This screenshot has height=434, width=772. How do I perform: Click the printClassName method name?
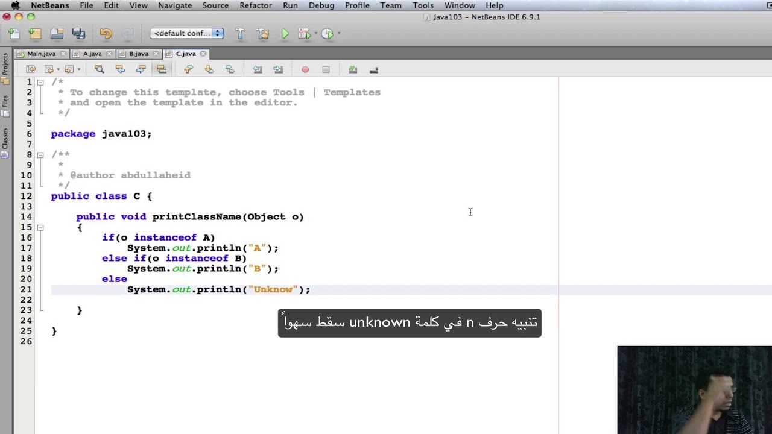(196, 216)
